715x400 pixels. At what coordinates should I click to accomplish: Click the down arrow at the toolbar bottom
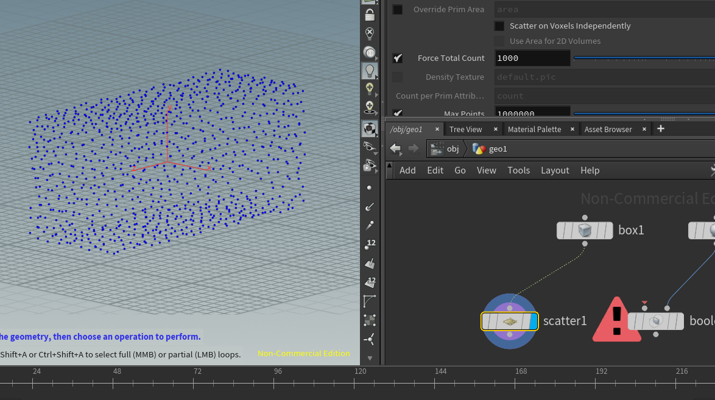tap(370, 359)
